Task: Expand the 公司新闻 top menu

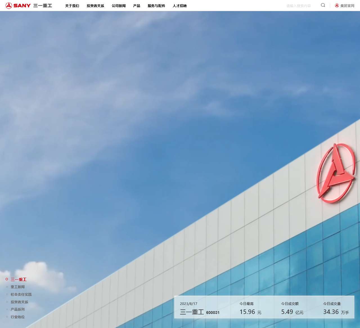Action: (x=118, y=6)
